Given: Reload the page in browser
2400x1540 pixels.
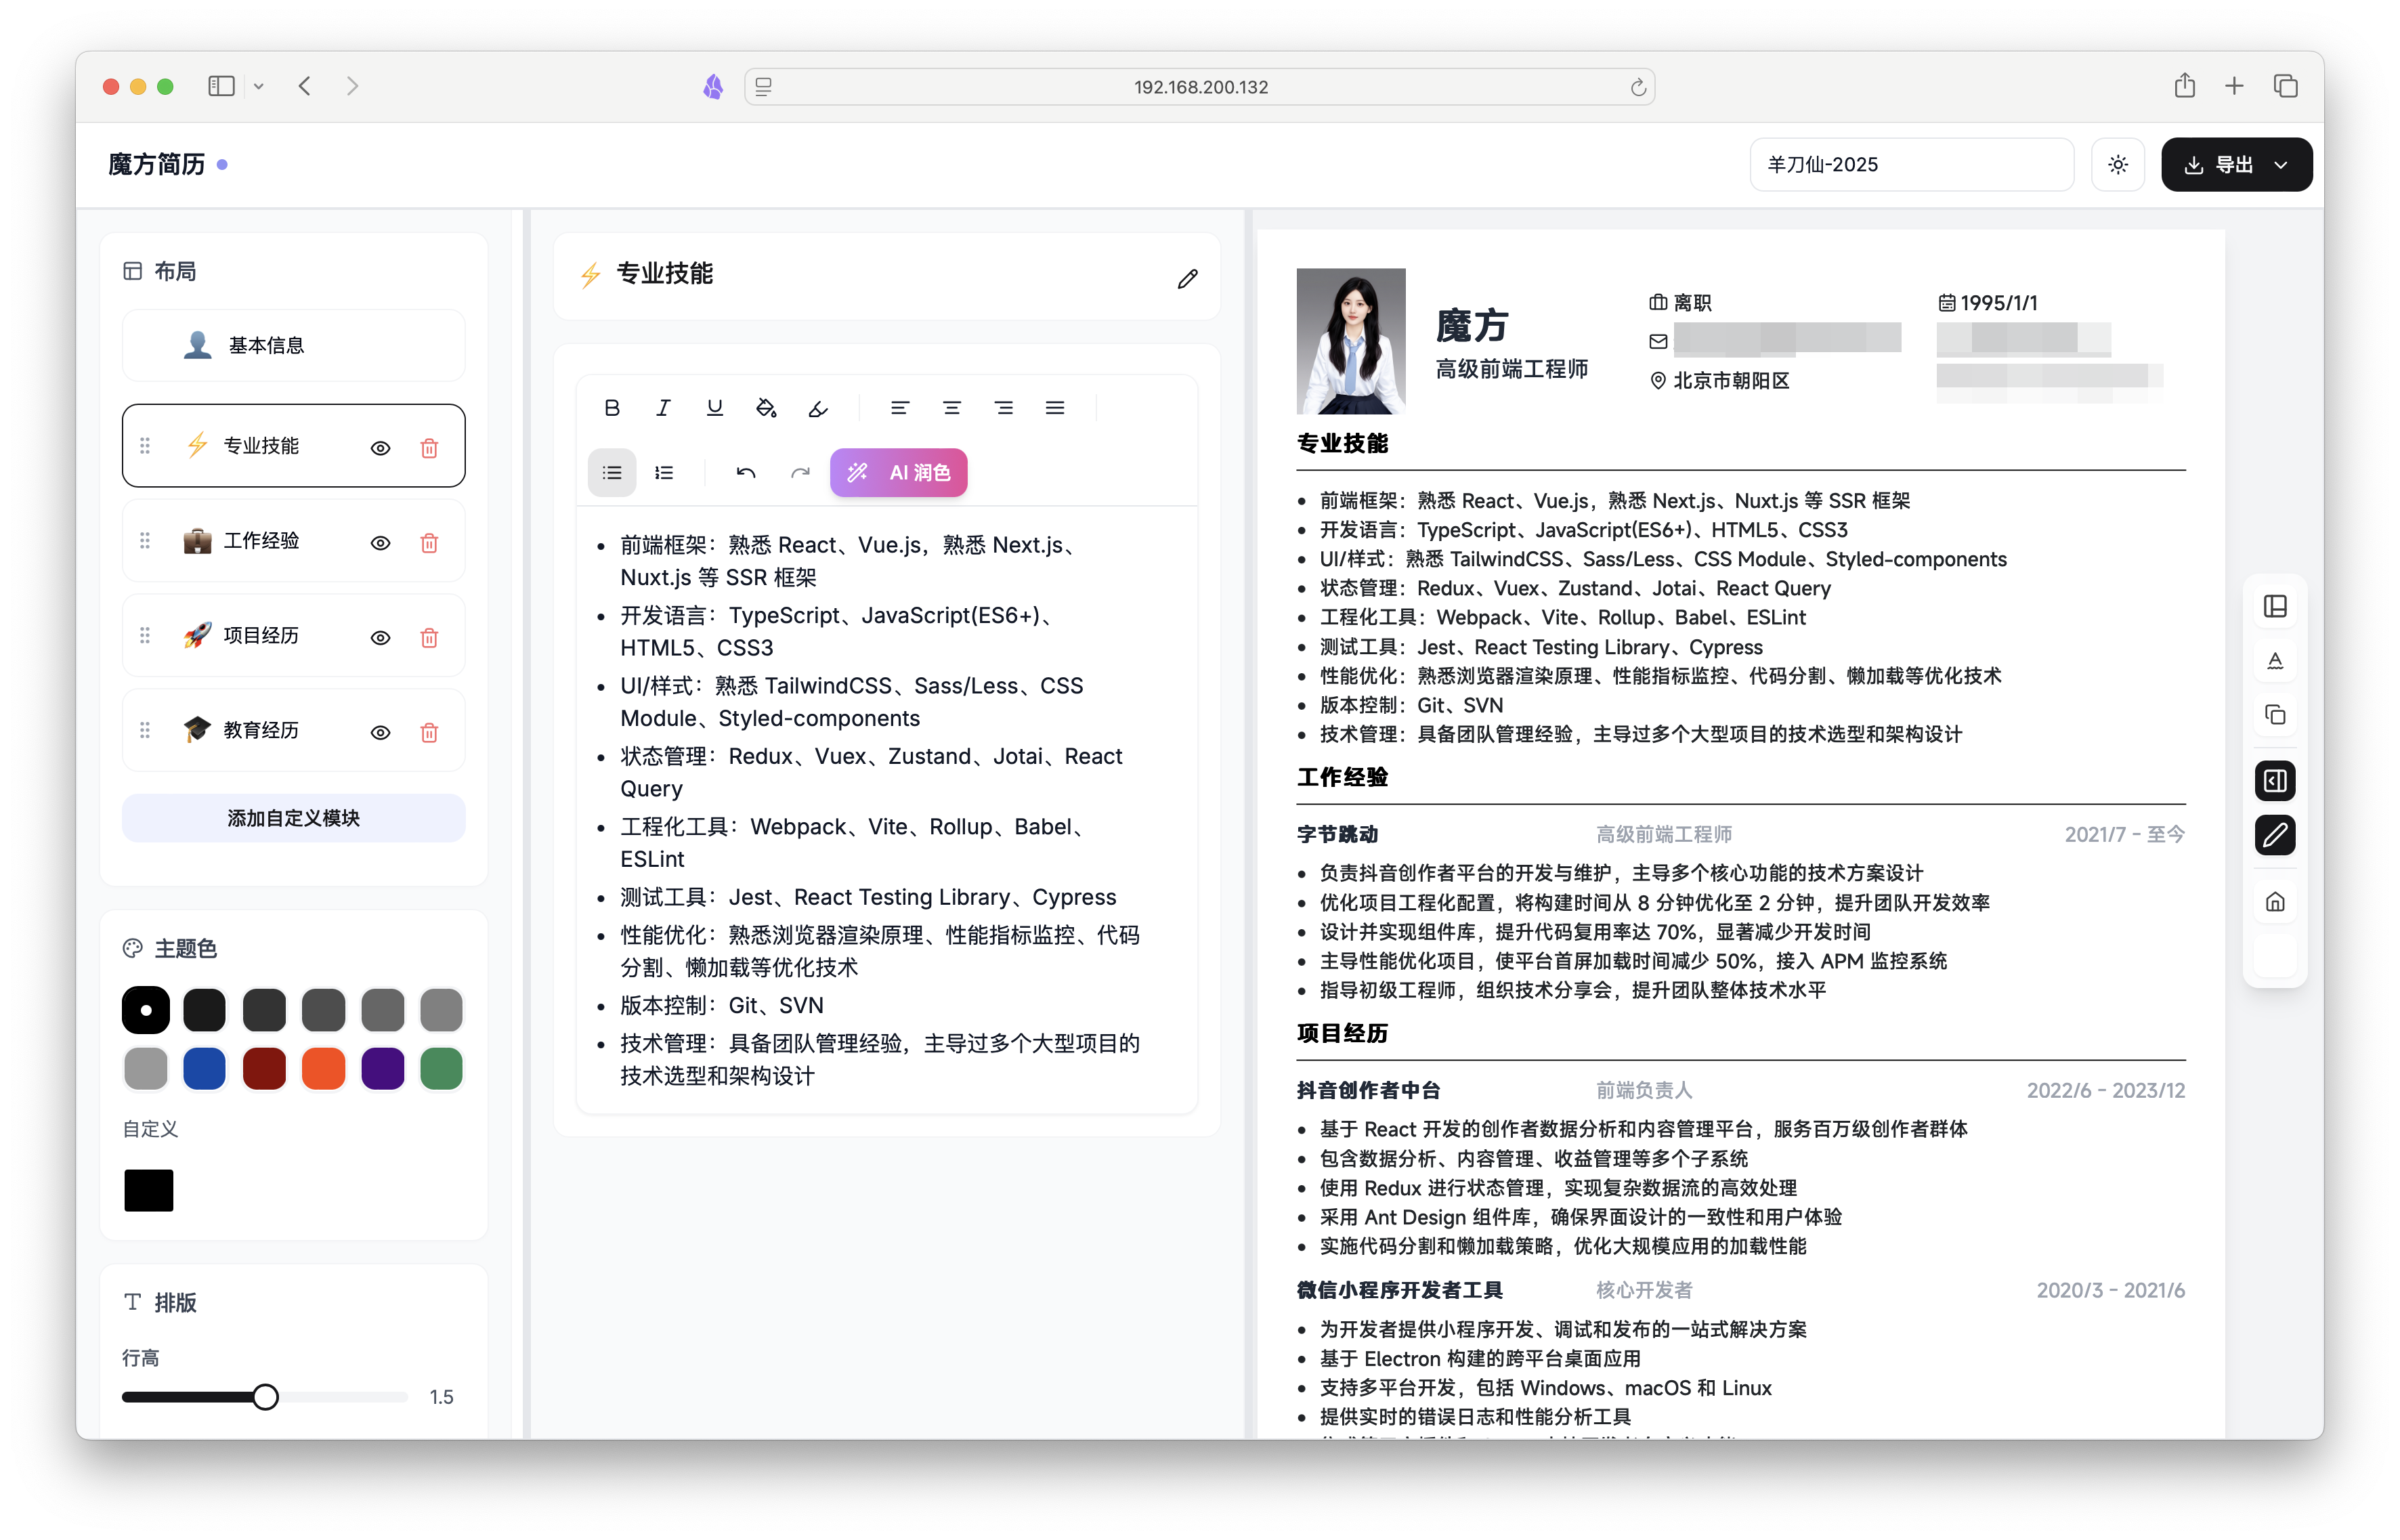Looking at the screenshot, I should pos(1637,87).
